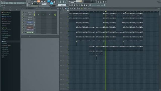
Task: Open the ADD menu
Action: tap(7, 3)
